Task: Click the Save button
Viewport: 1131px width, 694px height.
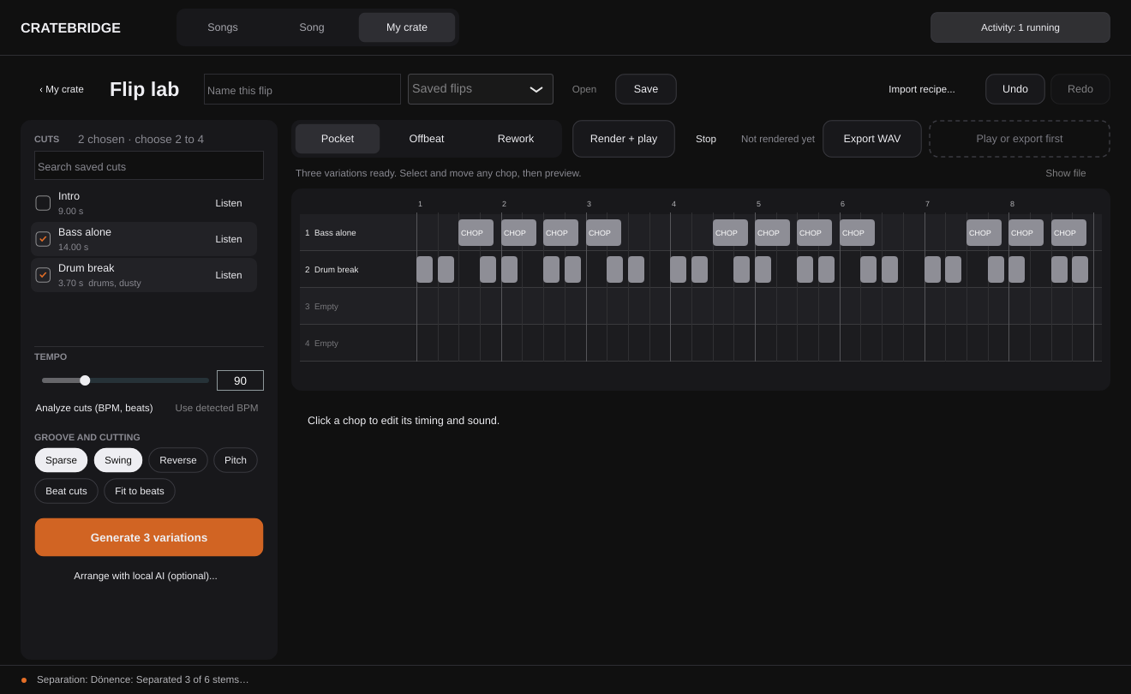Action: point(646,89)
